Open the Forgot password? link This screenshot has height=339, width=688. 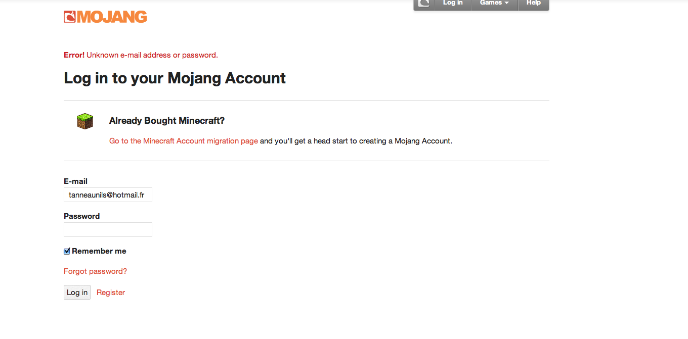(x=95, y=271)
